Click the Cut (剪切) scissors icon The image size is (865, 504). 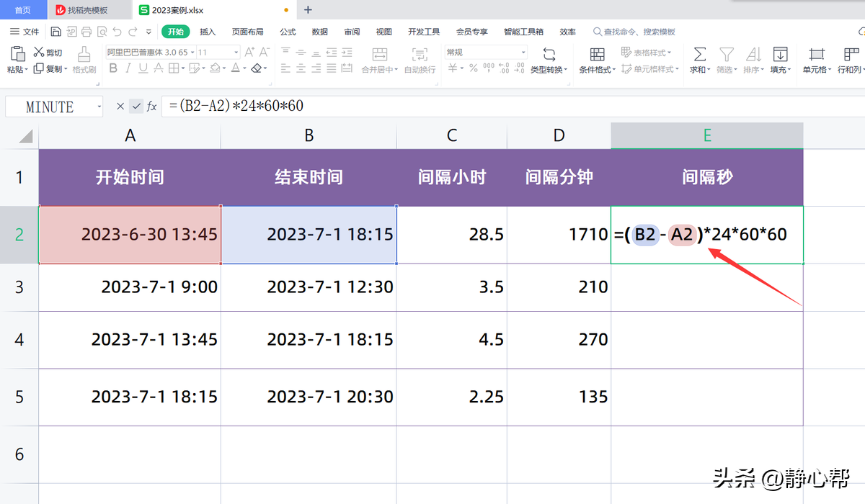pos(39,53)
